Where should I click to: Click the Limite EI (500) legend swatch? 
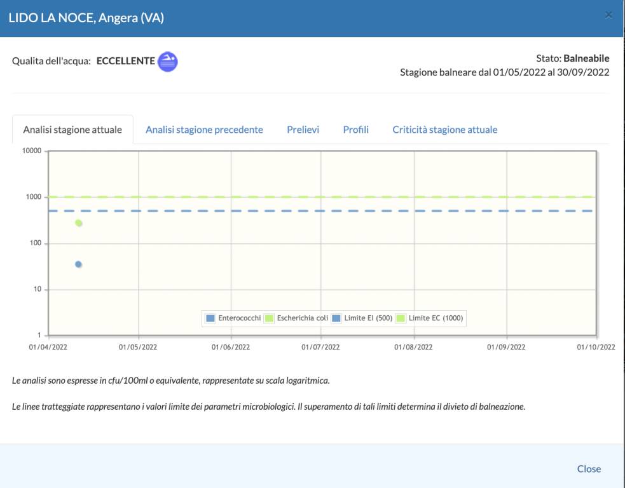[336, 318]
